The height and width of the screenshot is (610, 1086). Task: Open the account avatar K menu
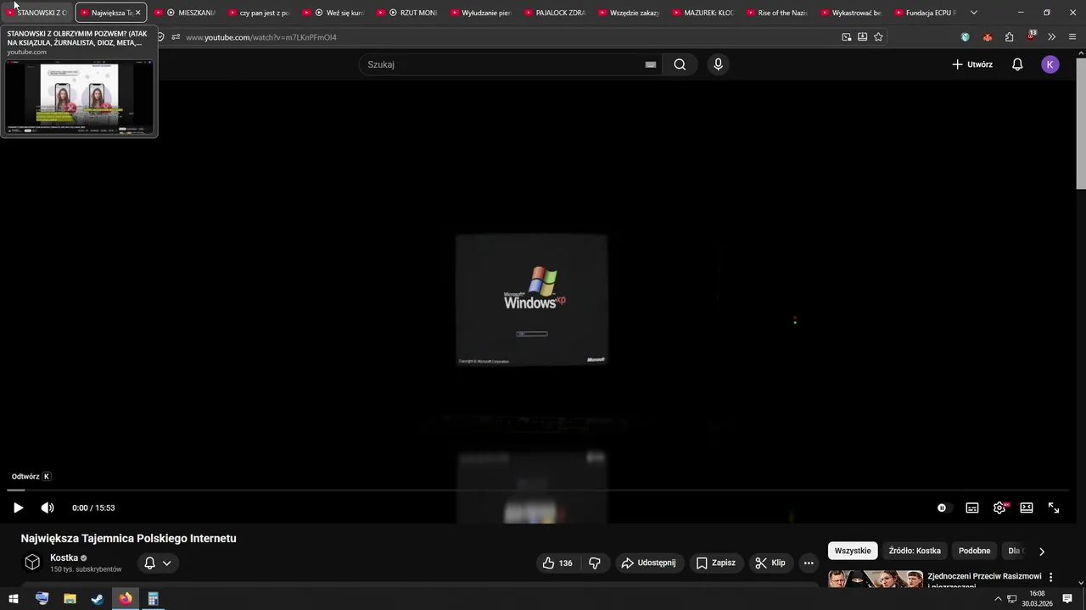[1050, 64]
